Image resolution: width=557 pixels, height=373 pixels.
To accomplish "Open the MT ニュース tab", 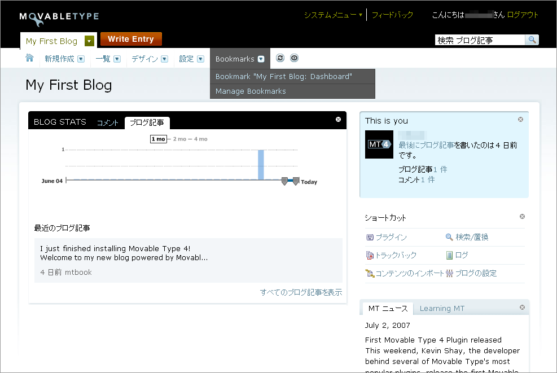I will 388,308.
